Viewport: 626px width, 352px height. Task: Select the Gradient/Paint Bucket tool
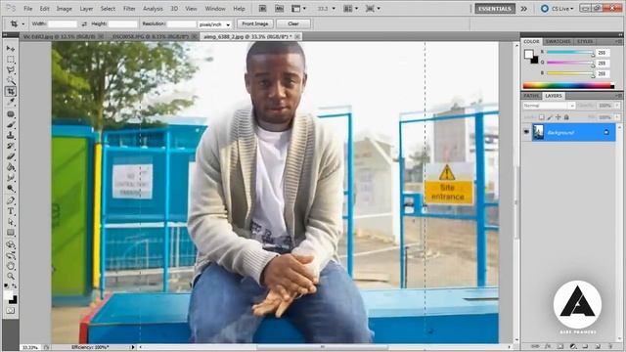pyautogui.click(x=11, y=167)
